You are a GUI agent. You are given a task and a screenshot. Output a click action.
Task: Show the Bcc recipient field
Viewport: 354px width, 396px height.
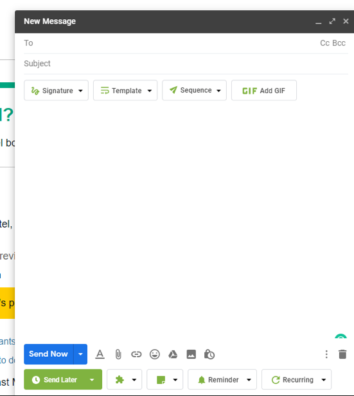coord(339,43)
